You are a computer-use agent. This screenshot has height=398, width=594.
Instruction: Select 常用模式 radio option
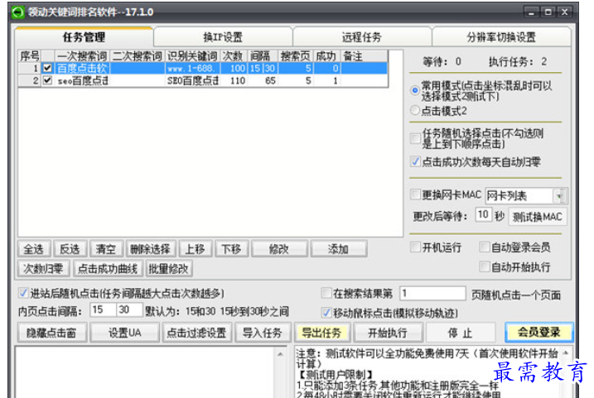415,90
